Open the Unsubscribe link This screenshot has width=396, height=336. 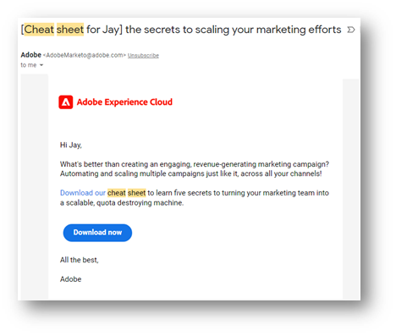click(x=143, y=56)
